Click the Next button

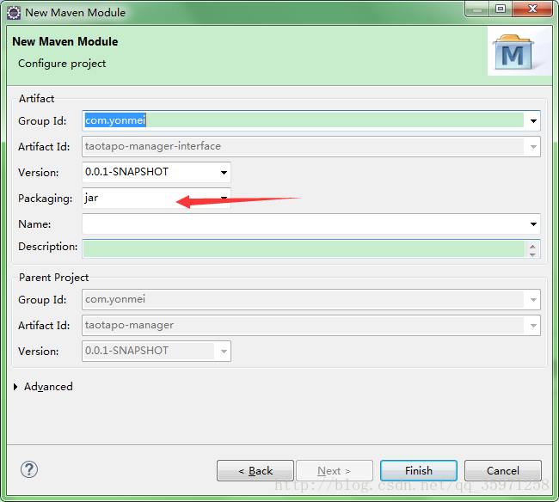pos(335,471)
